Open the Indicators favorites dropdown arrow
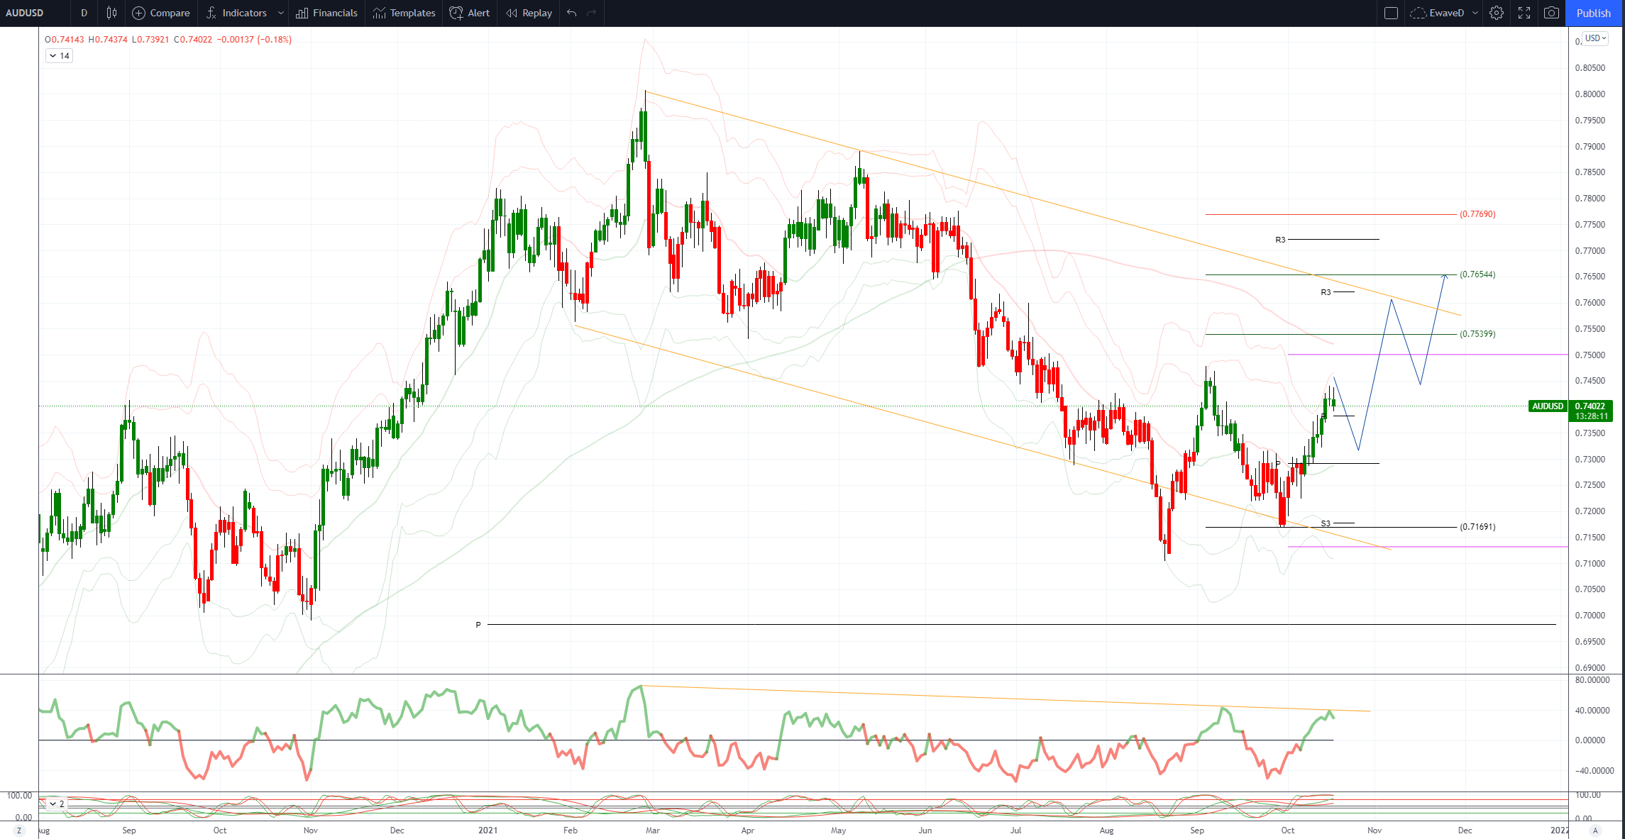1625x839 pixels. click(x=281, y=13)
